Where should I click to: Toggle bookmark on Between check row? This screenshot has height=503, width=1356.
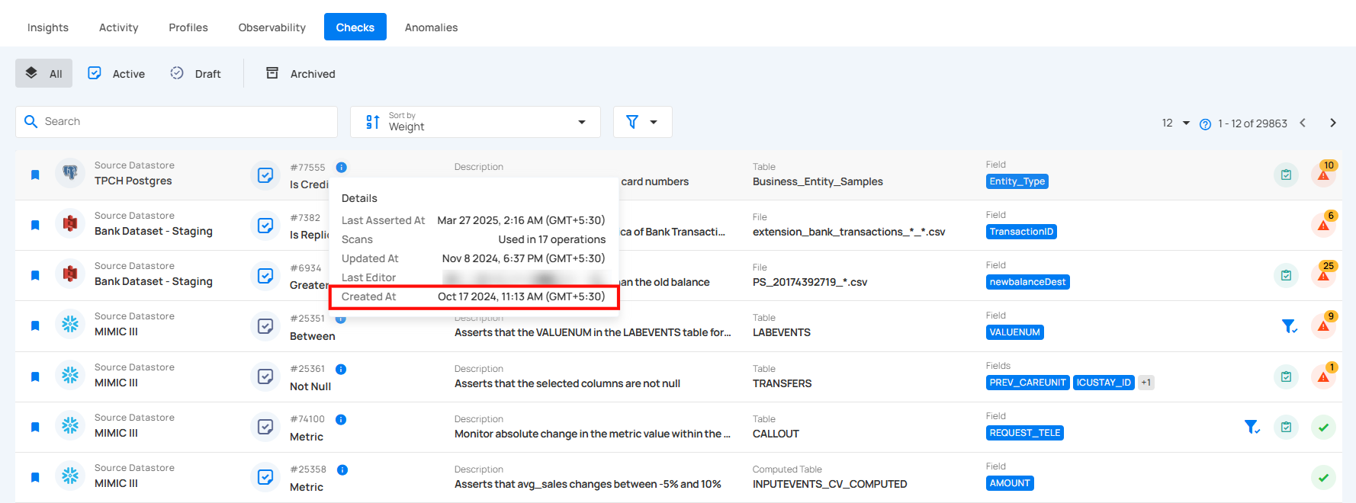(35, 326)
